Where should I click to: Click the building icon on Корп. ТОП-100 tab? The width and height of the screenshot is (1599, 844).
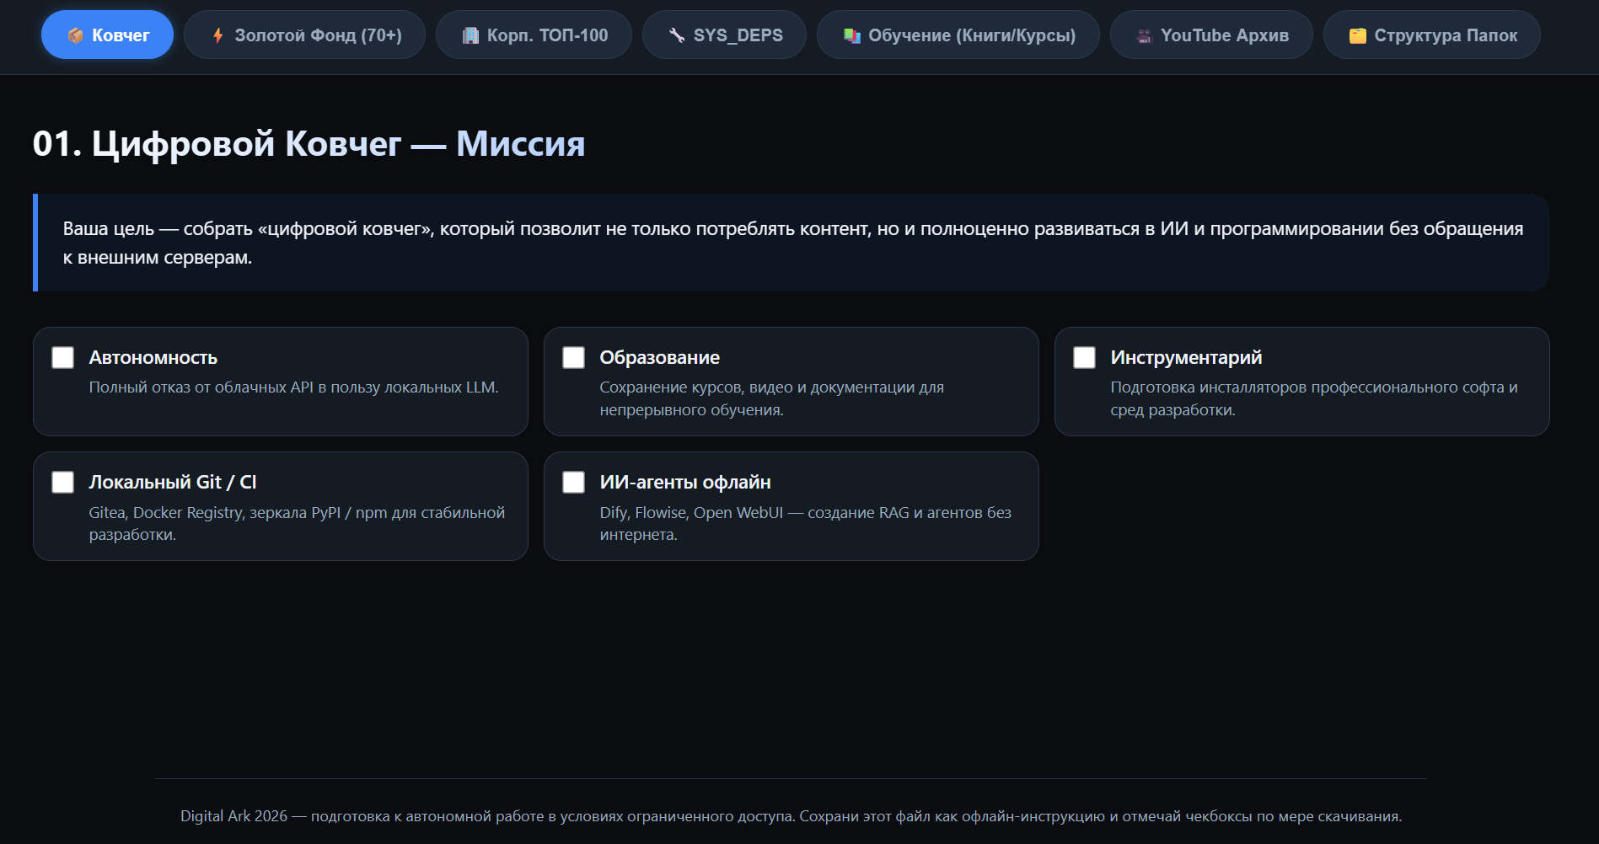point(470,35)
